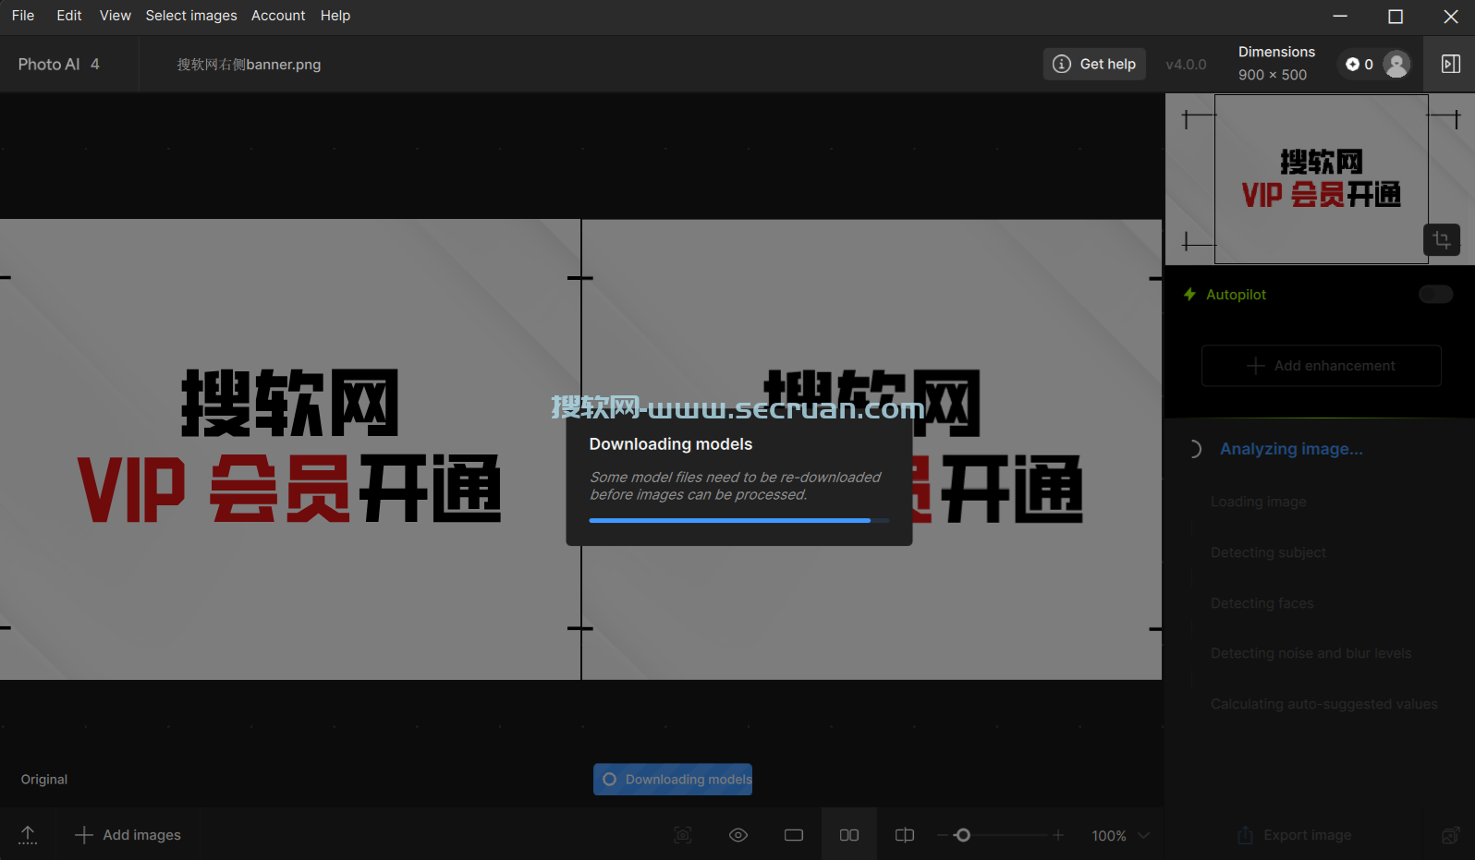Open the Edit menu
Viewport: 1475px width, 860px height.
[x=69, y=16]
